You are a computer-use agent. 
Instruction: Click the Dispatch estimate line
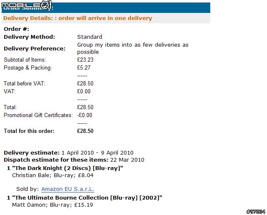coord(74,160)
